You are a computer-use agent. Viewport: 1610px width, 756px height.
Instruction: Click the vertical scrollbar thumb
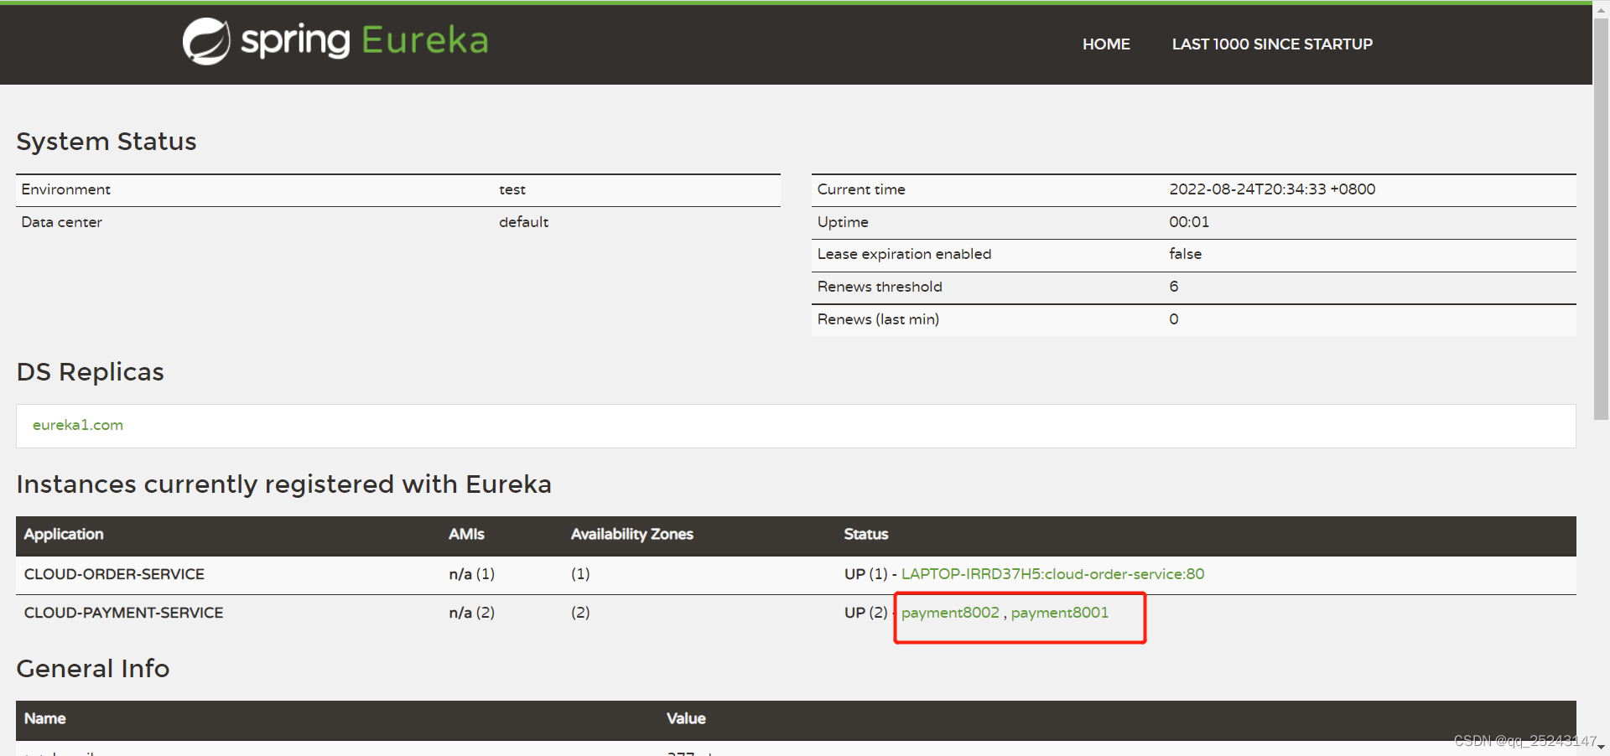point(1601,218)
